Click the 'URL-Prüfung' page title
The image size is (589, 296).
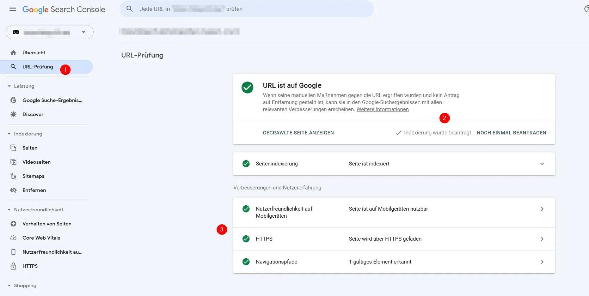coord(142,55)
